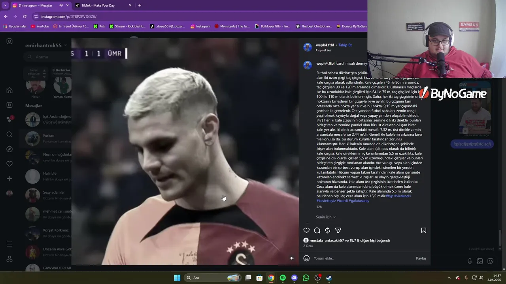Mute or unmute the video sound
The height and width of the screenshot is (284, 506).
292,258
